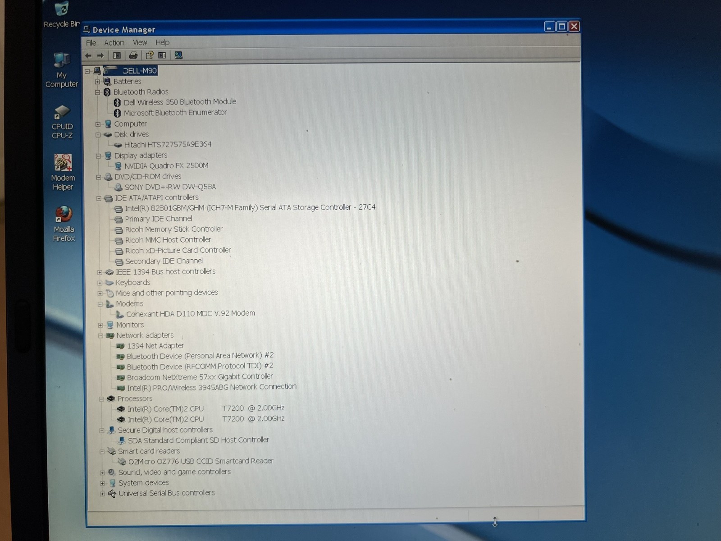Select Hitachi HTS727575A9E364 disk drive
Image resolution: width=721 pixels, height=541 pixels.
[x=168, y=145]
